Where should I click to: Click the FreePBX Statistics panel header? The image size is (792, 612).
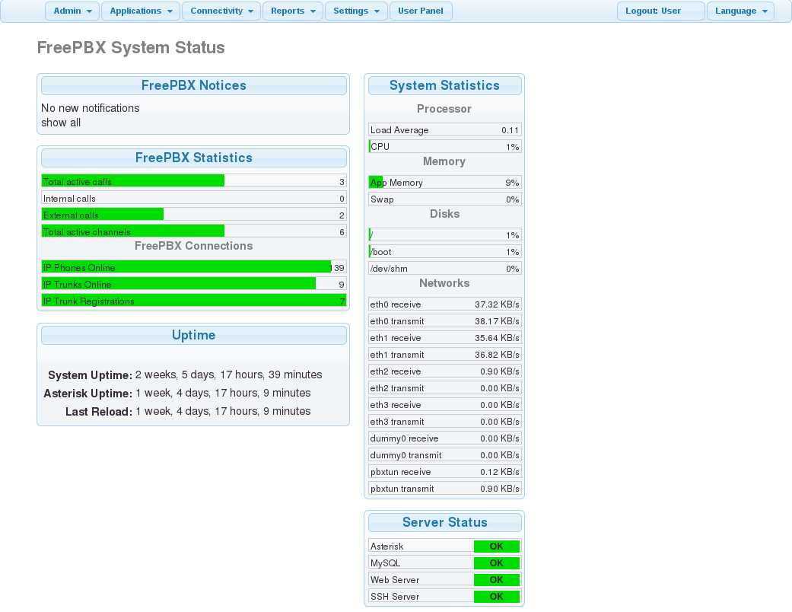point(193,158)
